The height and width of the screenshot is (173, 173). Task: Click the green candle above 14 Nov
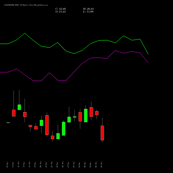tap(19, 107)
